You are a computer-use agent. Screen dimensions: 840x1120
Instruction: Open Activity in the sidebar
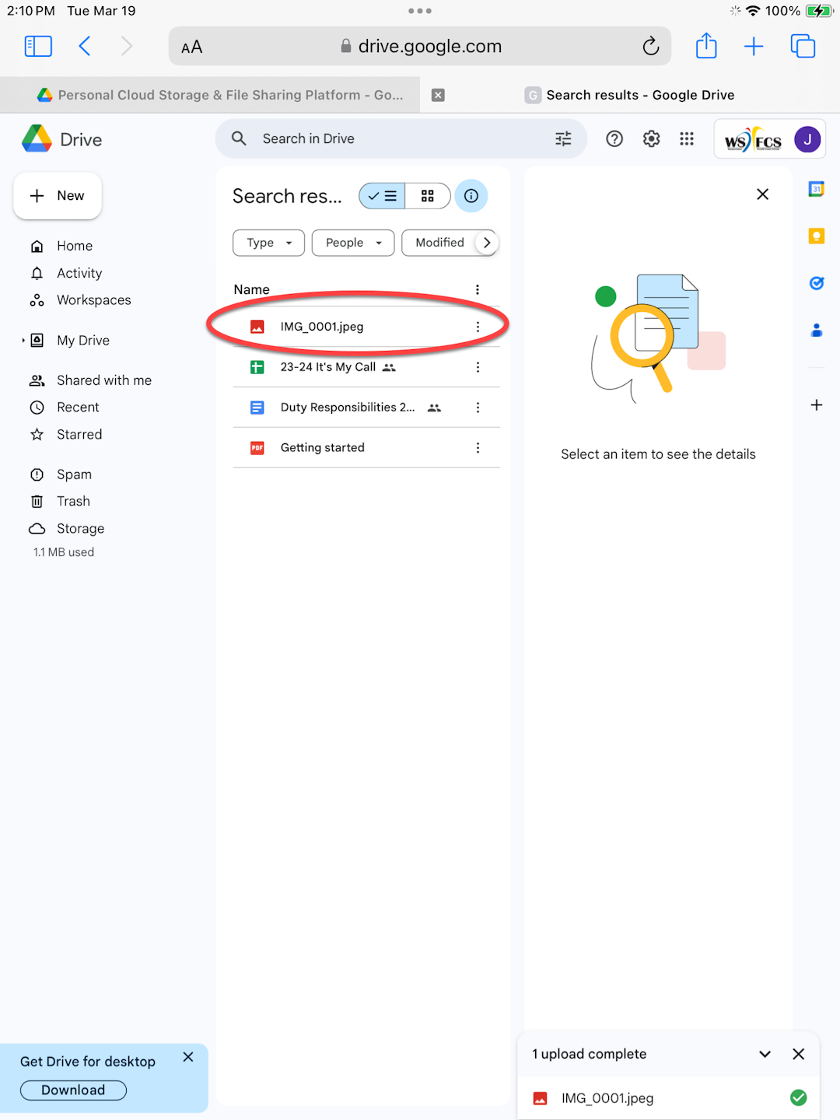(79, 273)
